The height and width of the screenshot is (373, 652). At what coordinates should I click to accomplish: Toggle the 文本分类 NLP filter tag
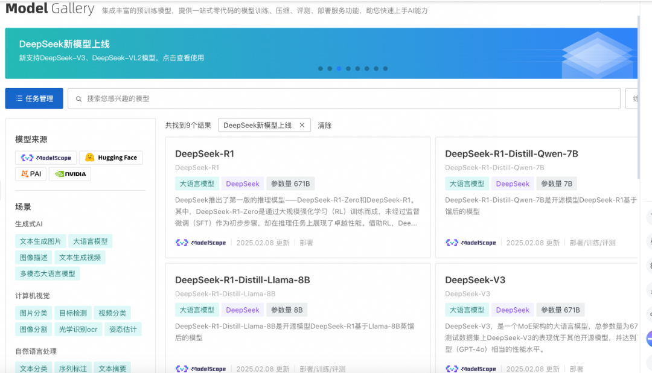tap(34, 368)
